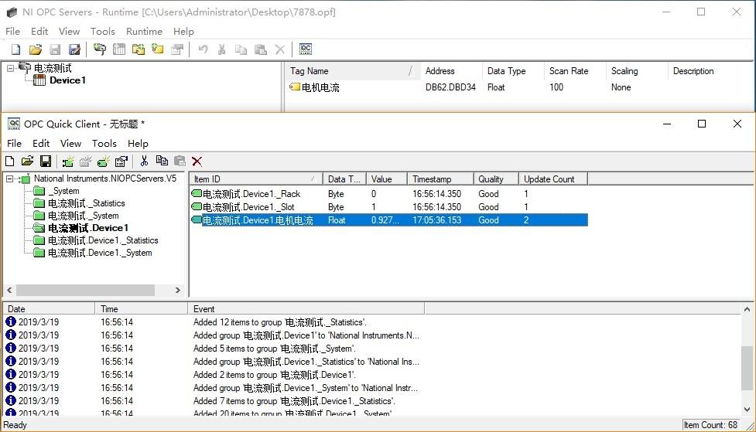Open View menu in OPC Quick Client

70,144
